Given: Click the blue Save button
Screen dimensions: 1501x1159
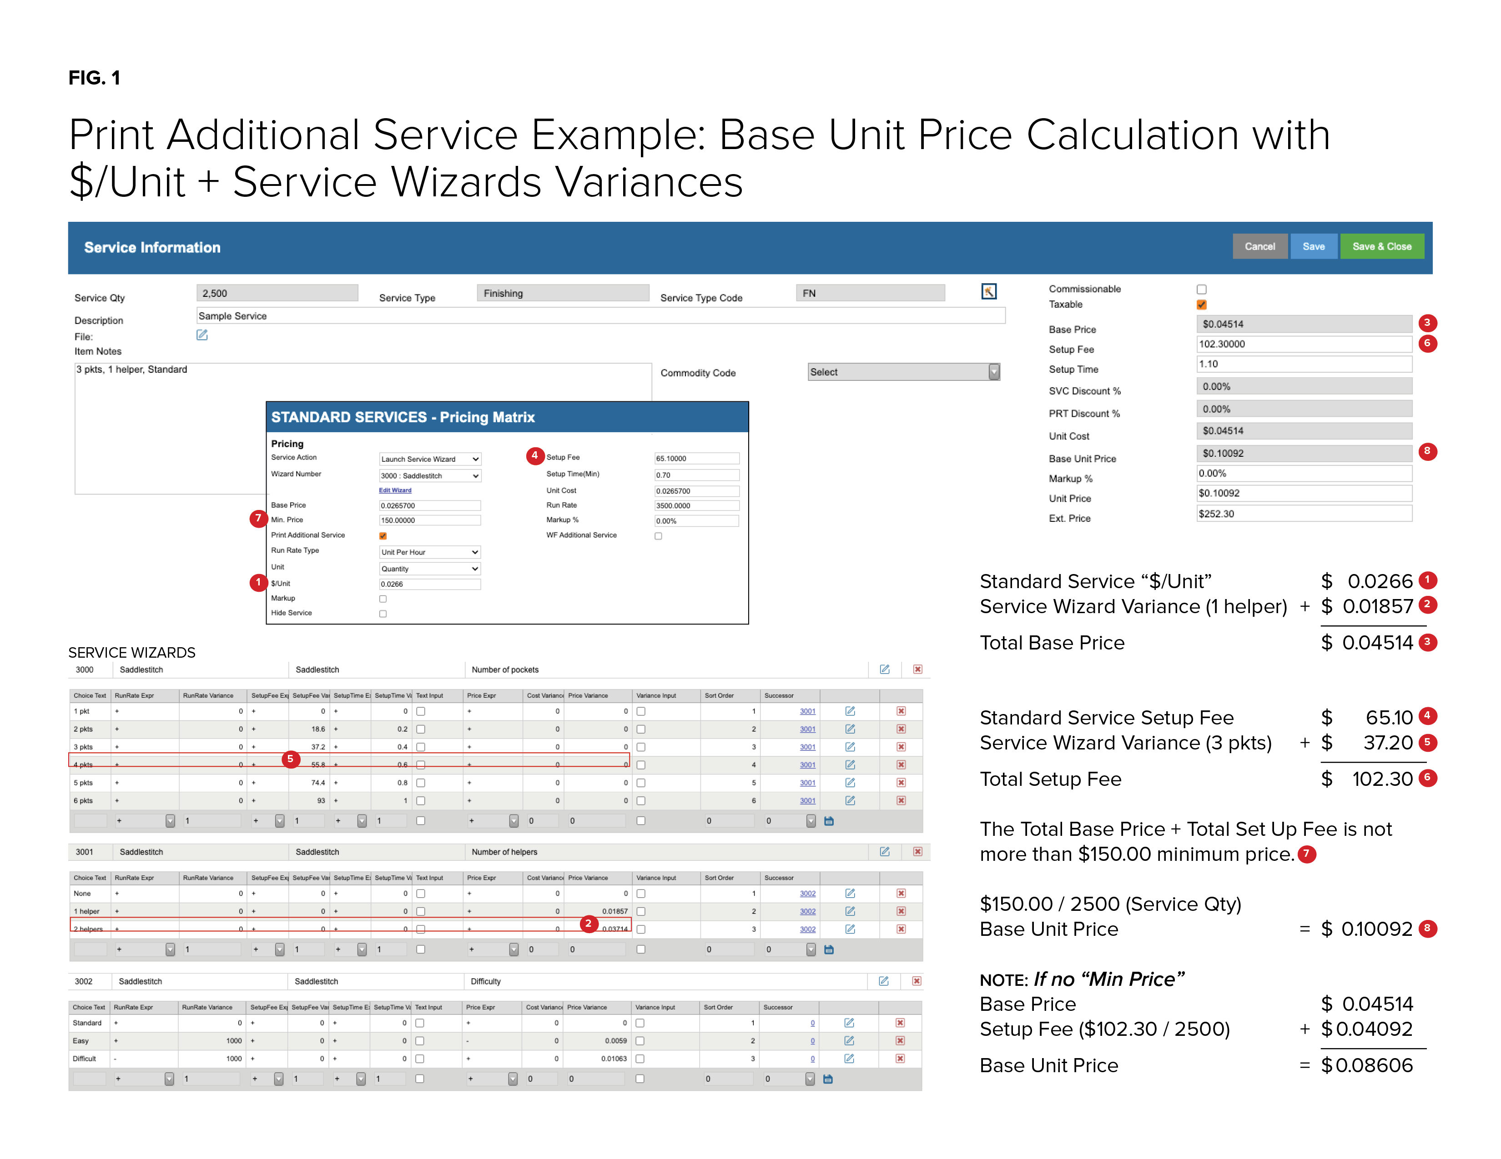Looking at the screenshot, I should pos(1313,246).
